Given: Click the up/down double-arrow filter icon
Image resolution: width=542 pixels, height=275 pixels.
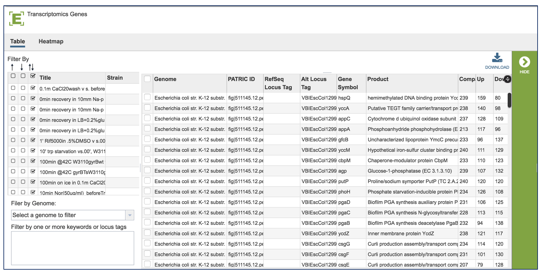Looking at the screenshot, I should pos(31,67).
